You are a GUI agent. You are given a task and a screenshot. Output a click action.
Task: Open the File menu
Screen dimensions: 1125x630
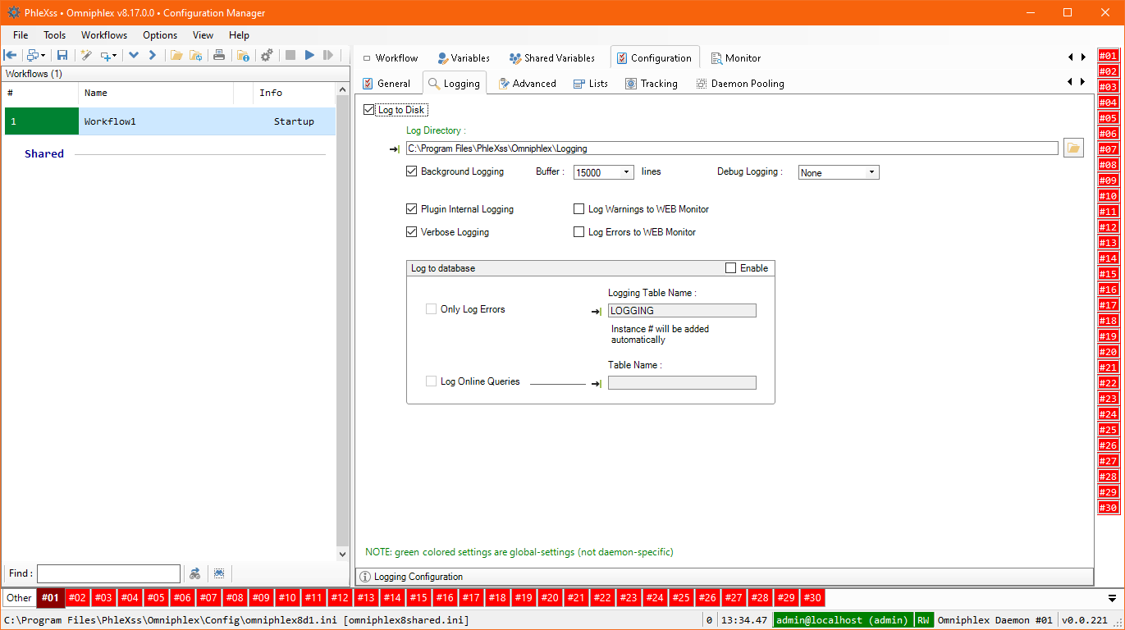(x=21, y=35)
